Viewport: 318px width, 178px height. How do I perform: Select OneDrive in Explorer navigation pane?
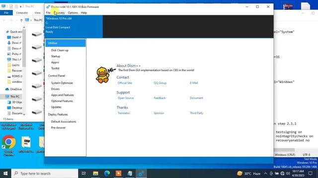[x=13, y=89]
